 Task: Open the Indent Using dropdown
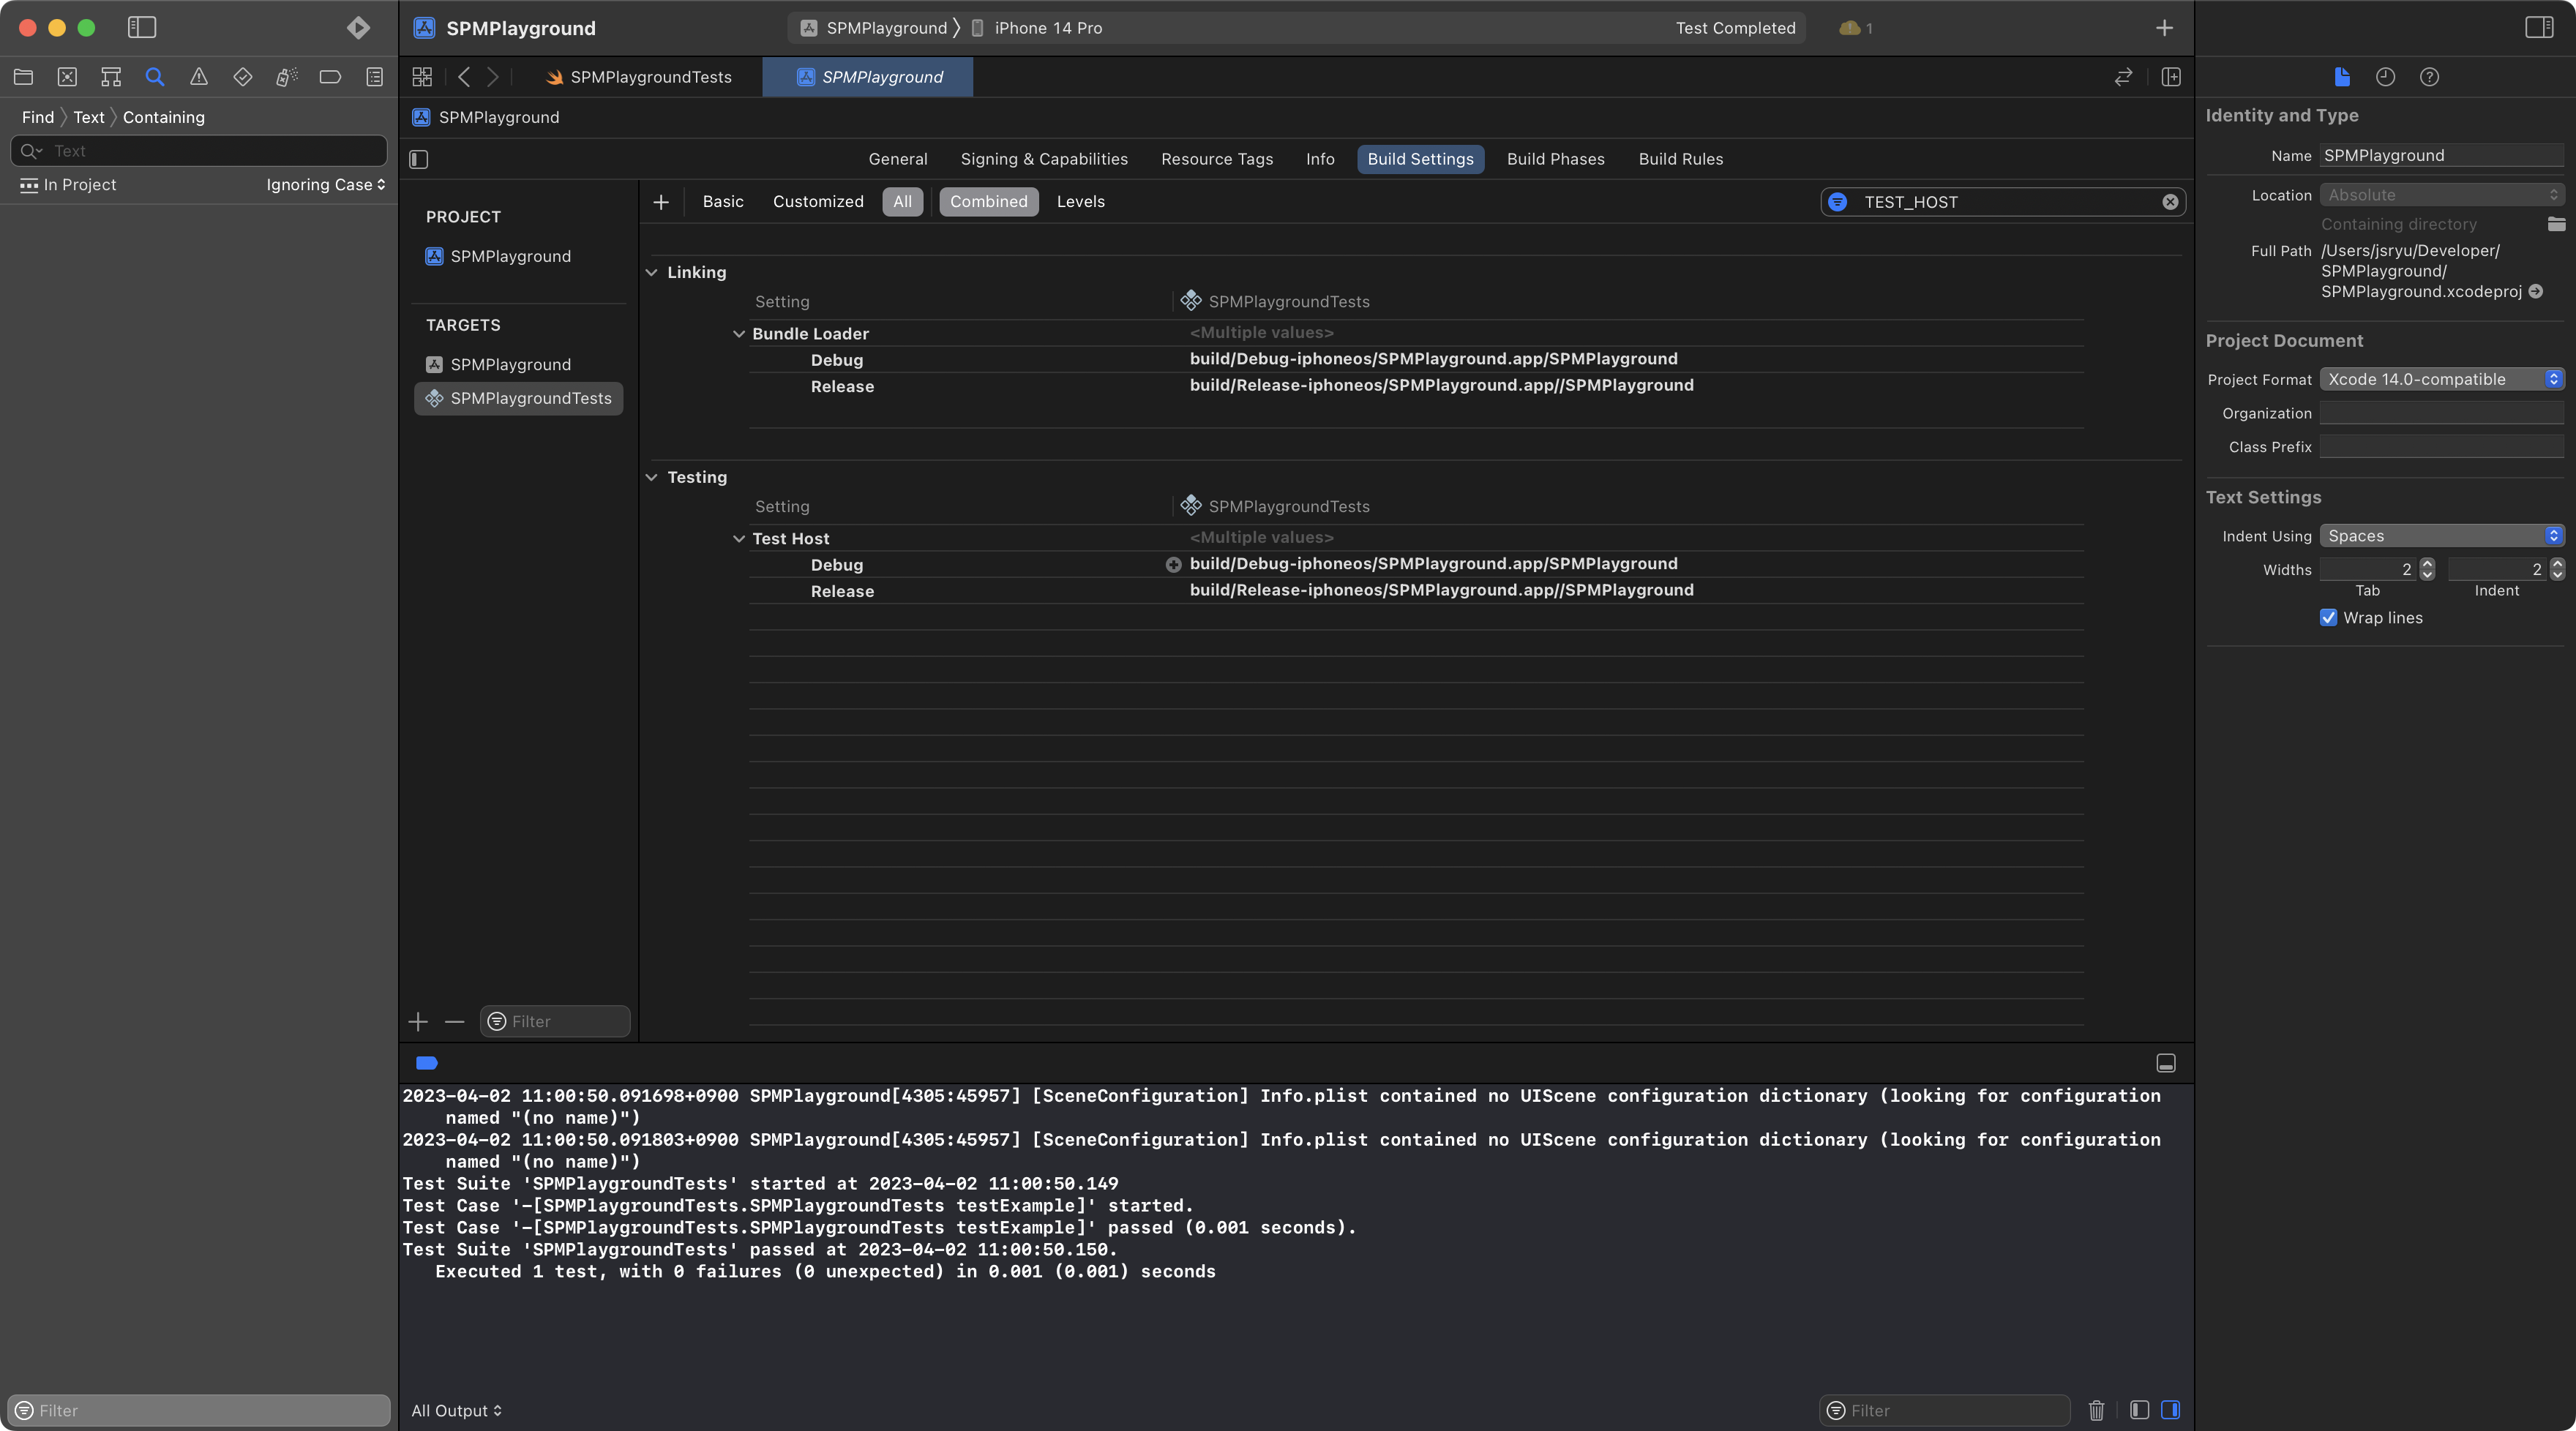click(2441, 536)
